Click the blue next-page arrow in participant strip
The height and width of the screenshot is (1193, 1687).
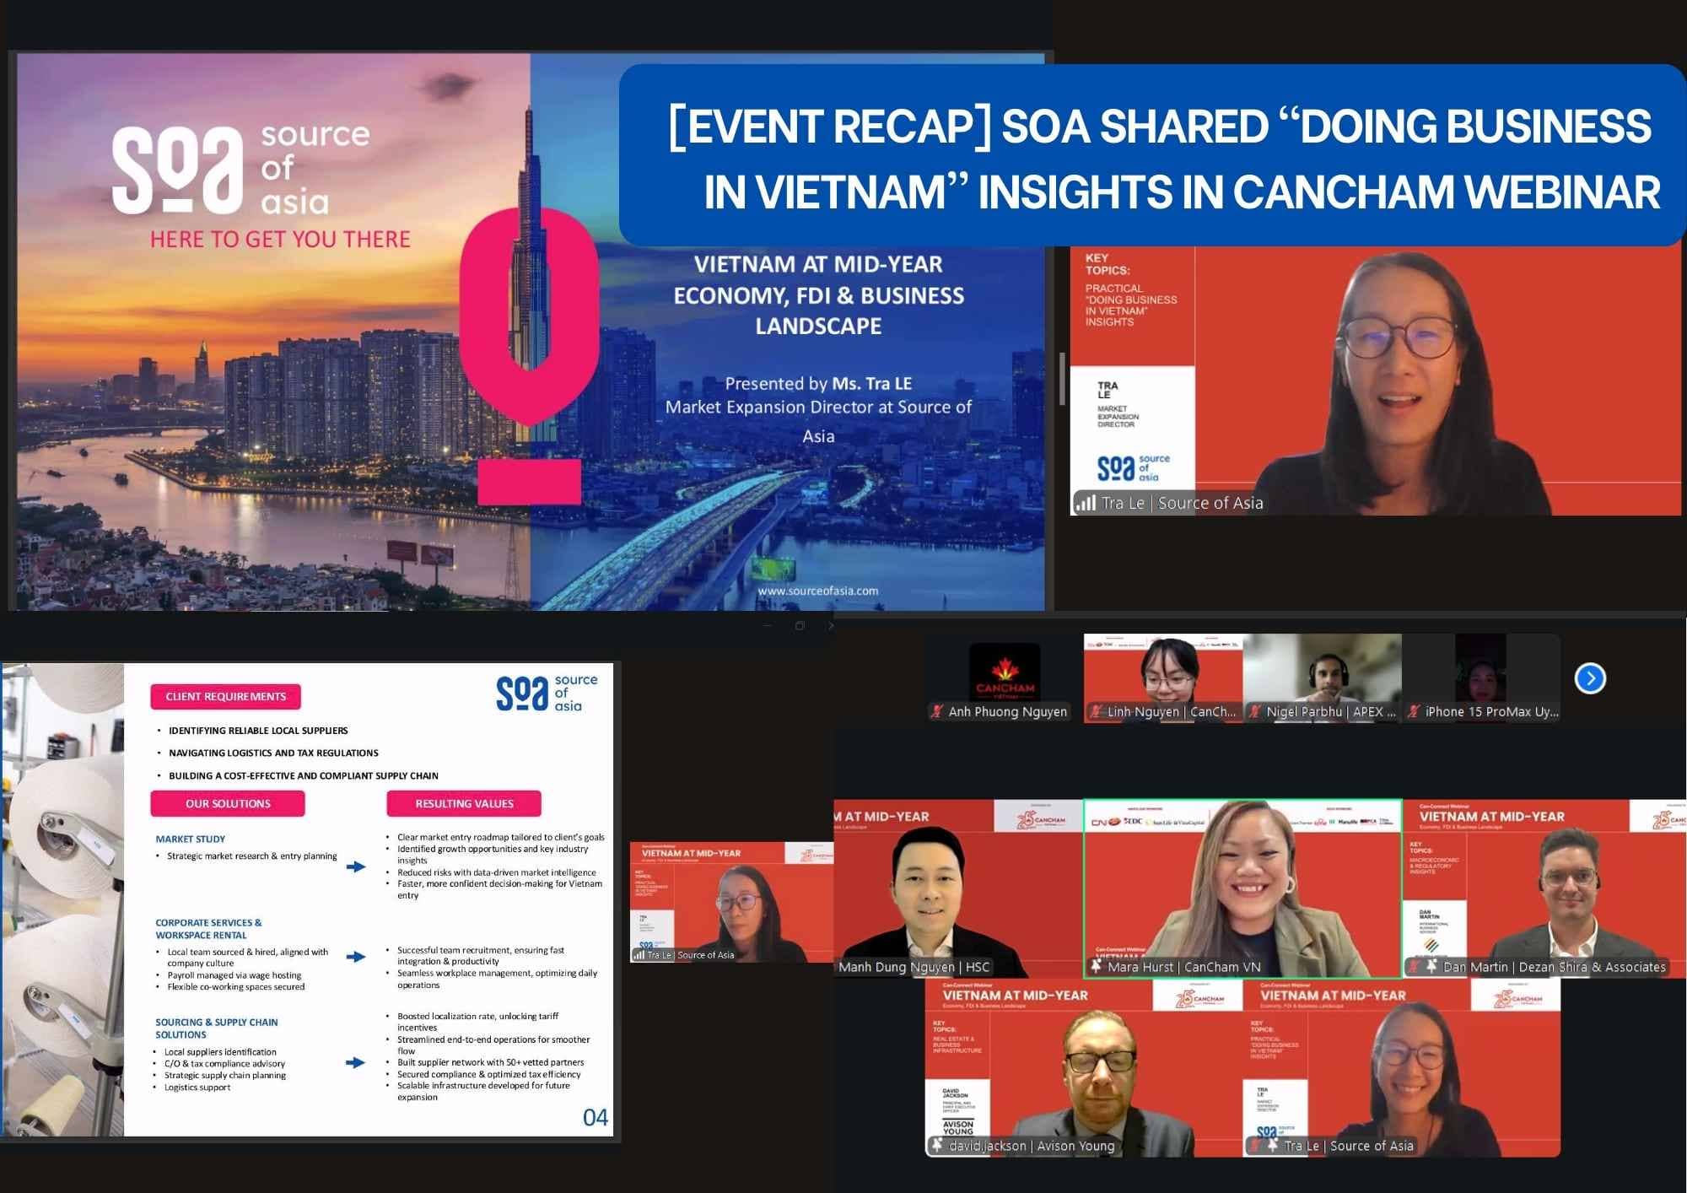[1590, 678]
